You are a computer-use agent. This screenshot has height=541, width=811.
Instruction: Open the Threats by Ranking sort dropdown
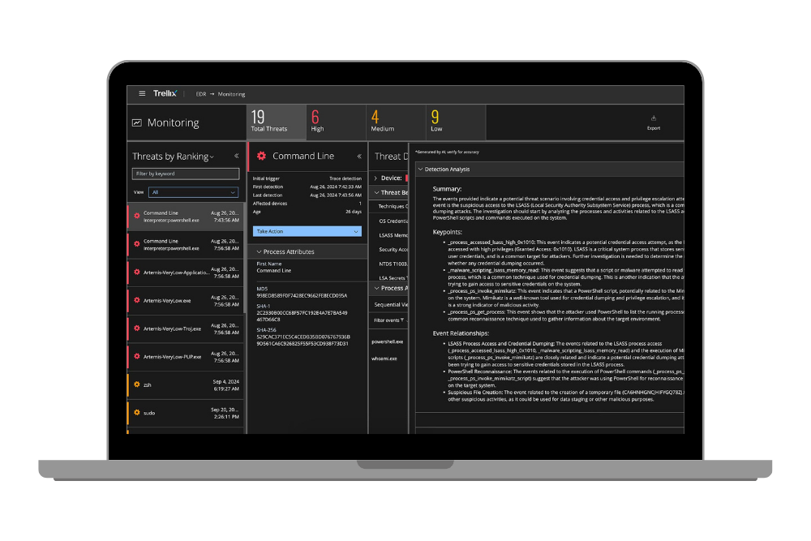pyautogui.click(x=212, y=157)
